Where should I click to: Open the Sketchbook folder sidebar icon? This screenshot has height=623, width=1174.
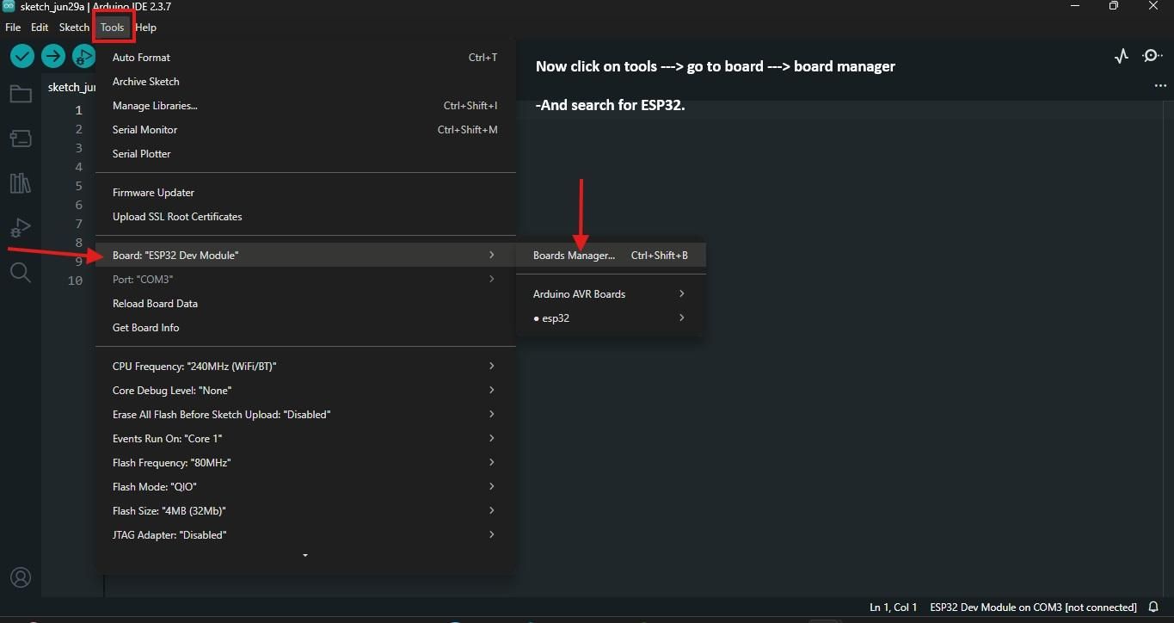pos(21,94)
